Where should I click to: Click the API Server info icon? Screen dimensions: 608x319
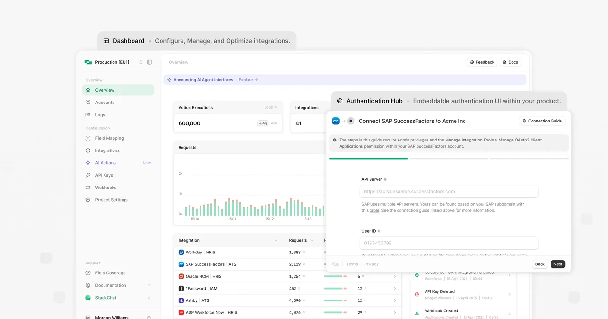[x=385, y=179]
